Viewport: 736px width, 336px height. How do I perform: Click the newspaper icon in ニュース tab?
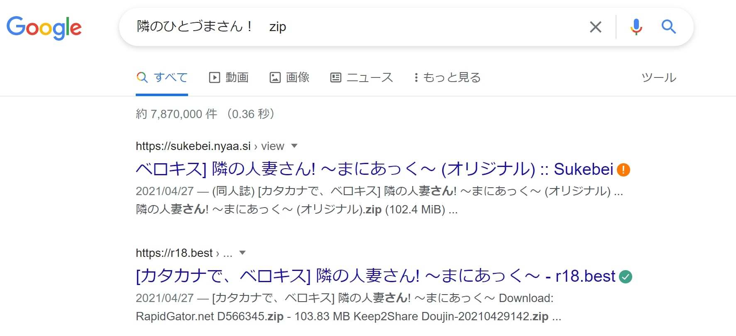(336, 77)
